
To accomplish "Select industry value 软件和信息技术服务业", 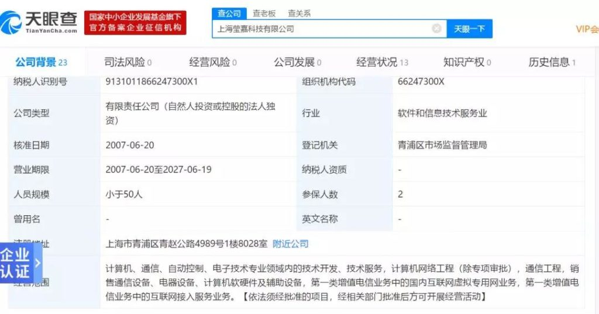I will (442, 113).
